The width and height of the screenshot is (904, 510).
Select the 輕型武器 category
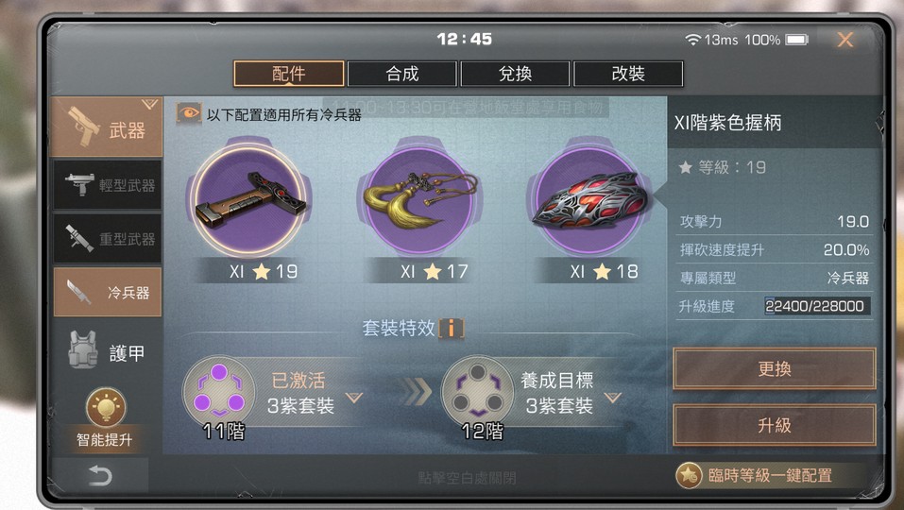(108, 184)
